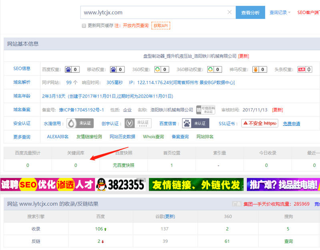Click the 360 icon for 360权重

coord(158,69)
